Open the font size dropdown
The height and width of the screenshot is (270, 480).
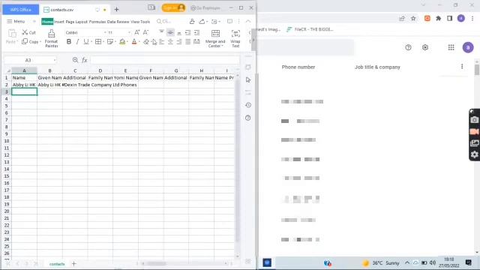[129, 32]
